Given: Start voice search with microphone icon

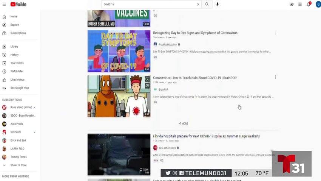Looking at the screenshot, I should pos(218,4).
